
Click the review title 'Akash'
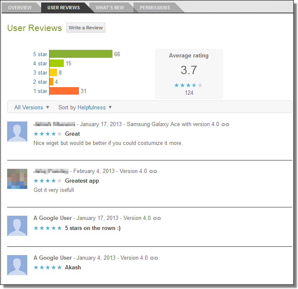click(73, 267)
